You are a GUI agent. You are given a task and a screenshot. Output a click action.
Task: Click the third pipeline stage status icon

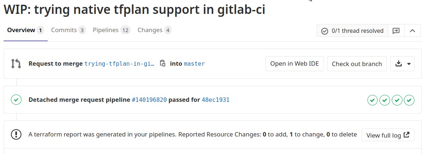pos(397,100)
